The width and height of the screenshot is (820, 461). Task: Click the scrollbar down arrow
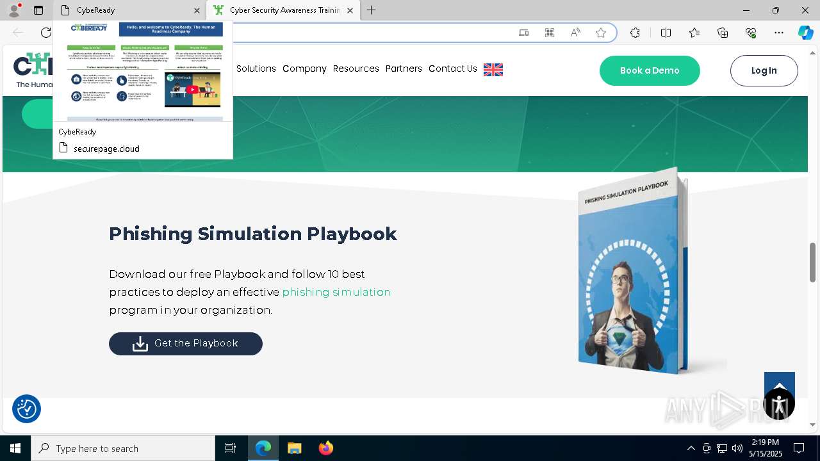click(x=813, y=425)
